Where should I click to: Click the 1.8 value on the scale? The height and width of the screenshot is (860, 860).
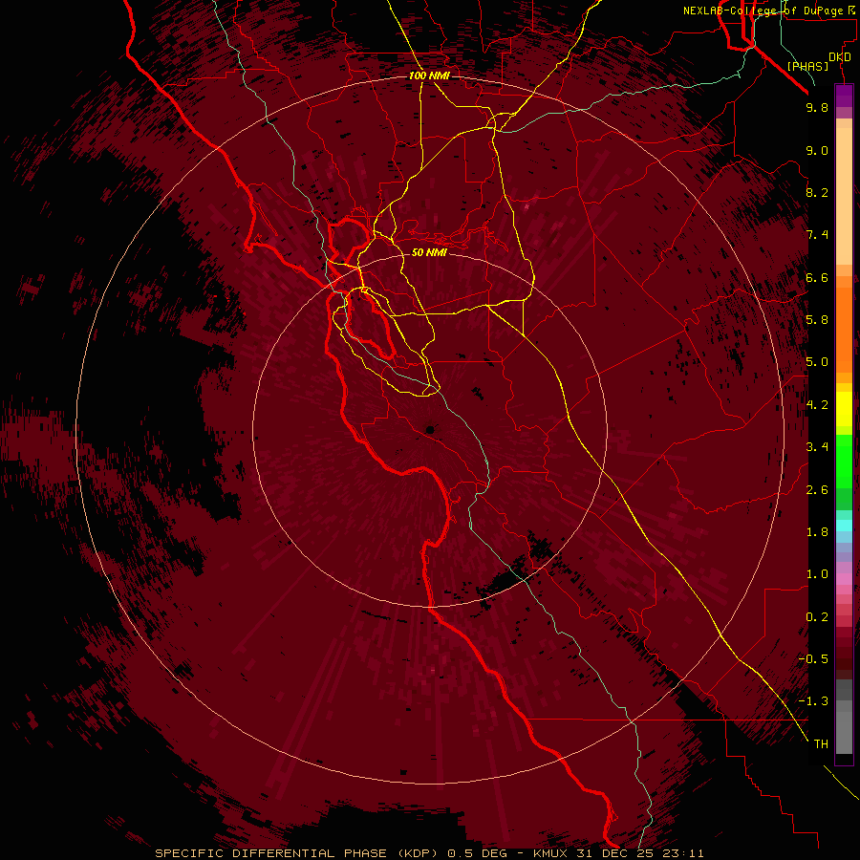pos(817,532)
